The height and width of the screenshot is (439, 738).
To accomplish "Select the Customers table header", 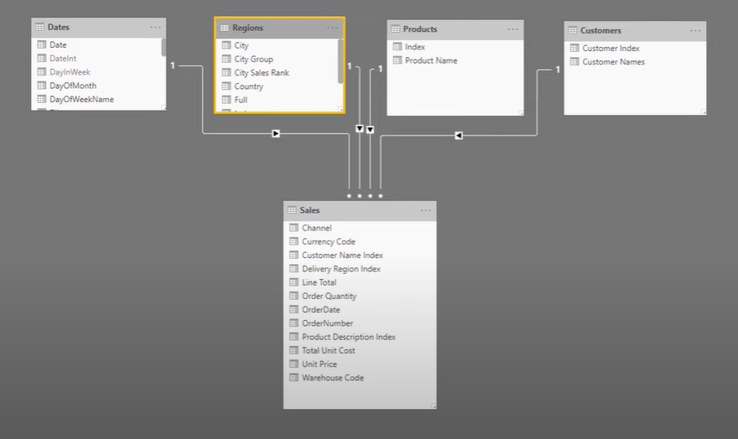I will coord(635,30).
